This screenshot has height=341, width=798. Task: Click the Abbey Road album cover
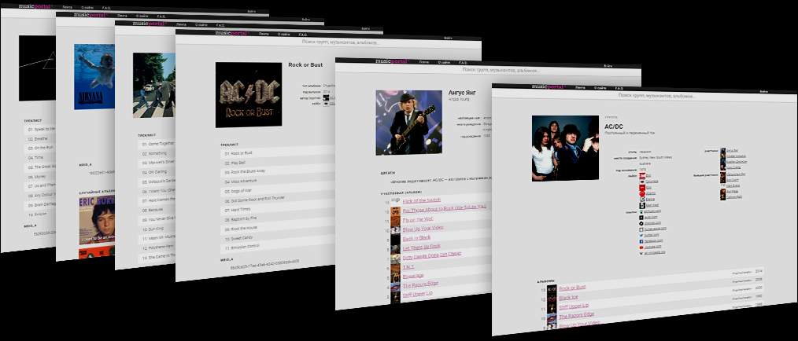(154, 86)
